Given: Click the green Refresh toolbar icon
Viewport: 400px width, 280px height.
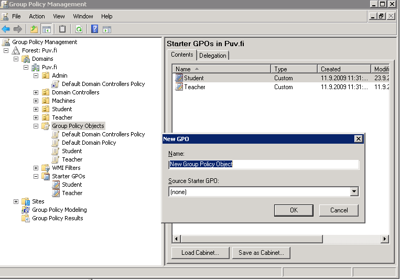Looking at the screenshot, I should (79, 29).
